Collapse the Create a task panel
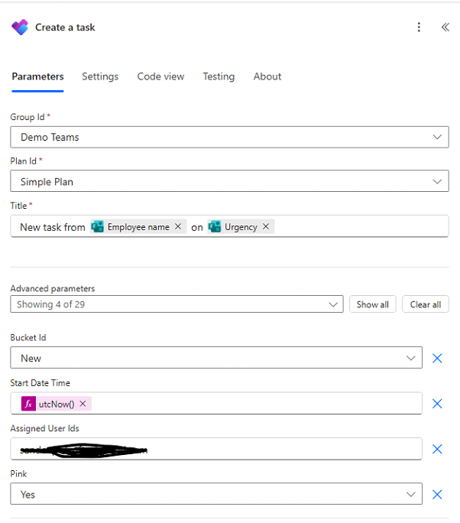The height and width of the screenshot is (523, 460). click(x=445, y=28)
